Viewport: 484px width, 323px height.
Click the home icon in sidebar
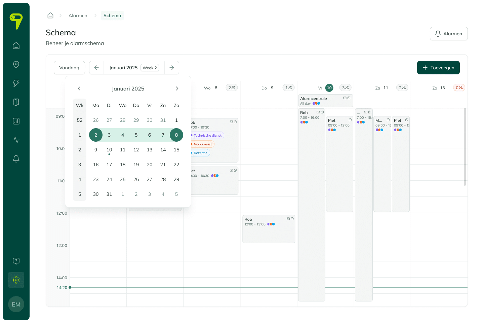click(16, 46)
